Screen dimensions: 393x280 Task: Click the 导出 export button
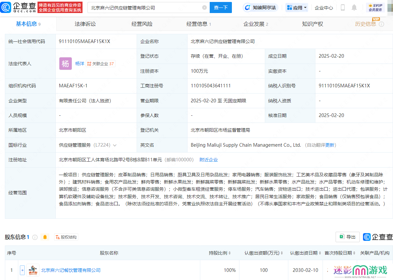click(348, 237)
